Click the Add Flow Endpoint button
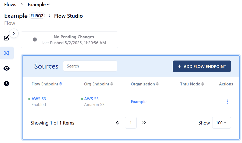Image resolution: width=242 pixels, height=143 pixels. pyautogui.click(x=202, y=66)
